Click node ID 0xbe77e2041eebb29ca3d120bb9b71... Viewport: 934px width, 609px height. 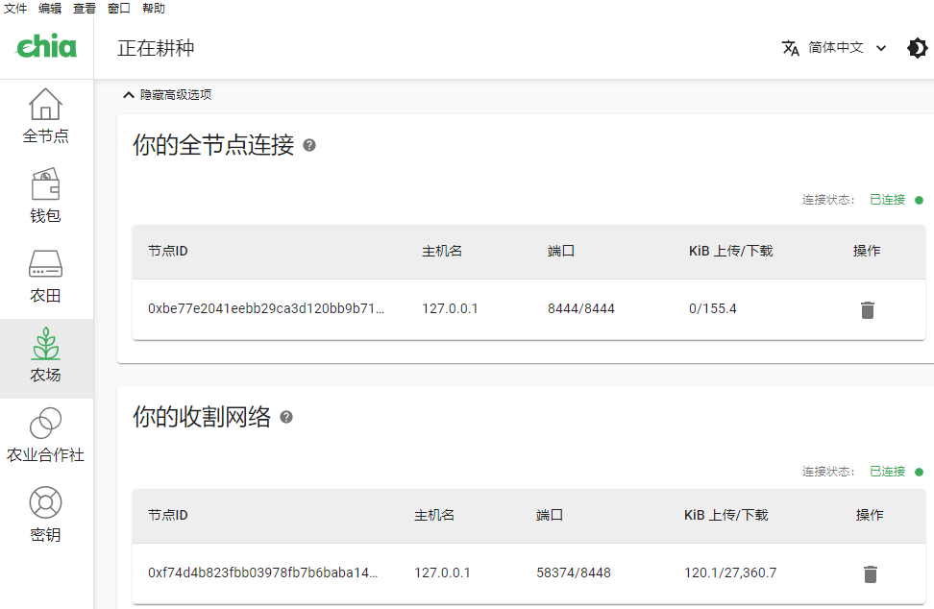[x=265, y=308]
